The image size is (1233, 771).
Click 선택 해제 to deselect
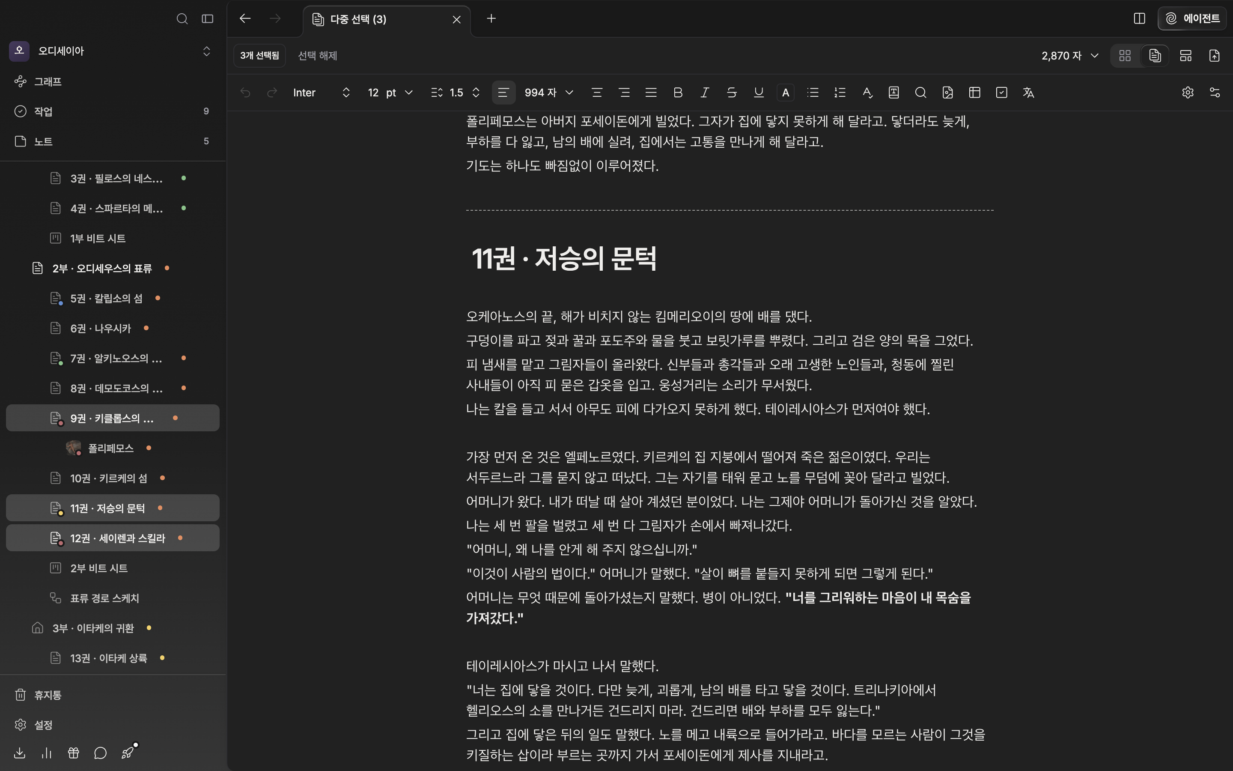pos(317,56)
